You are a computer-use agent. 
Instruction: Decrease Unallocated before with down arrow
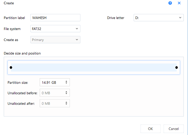(66, 94)
